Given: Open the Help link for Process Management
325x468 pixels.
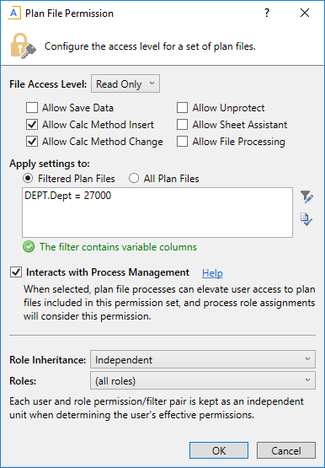Looking at the screenshot, I should pyautogui.click(x=212, y=273).
